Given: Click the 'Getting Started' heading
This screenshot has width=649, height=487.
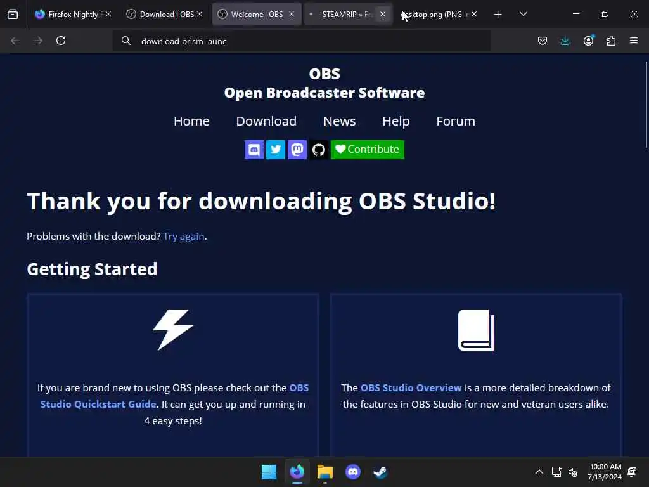Looking at the screenshot, I should [x=92, y=269].
